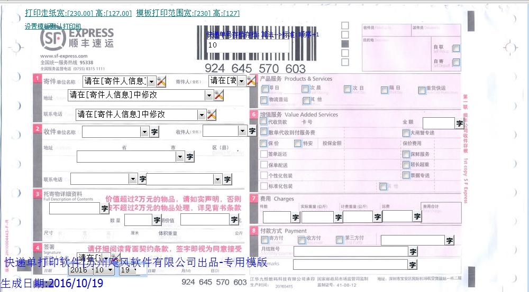
Task: Open font 字 button for consignment contents field
Action: pyautogui.click(x=105, y=209)
